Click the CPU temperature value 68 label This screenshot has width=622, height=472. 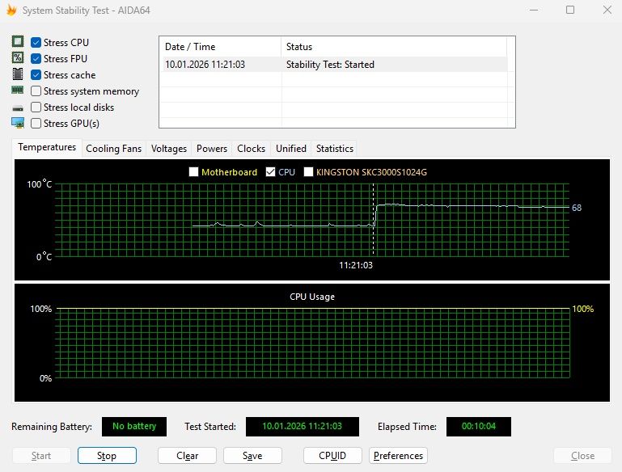[577, 208]
